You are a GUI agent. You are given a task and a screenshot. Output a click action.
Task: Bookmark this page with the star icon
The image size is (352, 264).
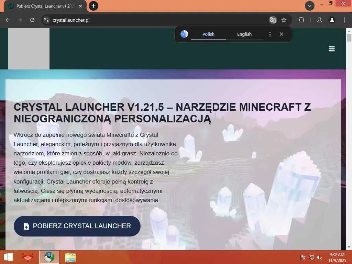coord(284,20)
